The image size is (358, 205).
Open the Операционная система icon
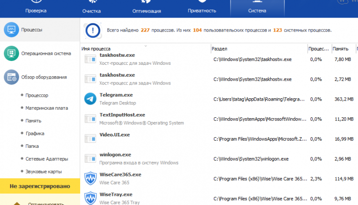click(11, 53)
